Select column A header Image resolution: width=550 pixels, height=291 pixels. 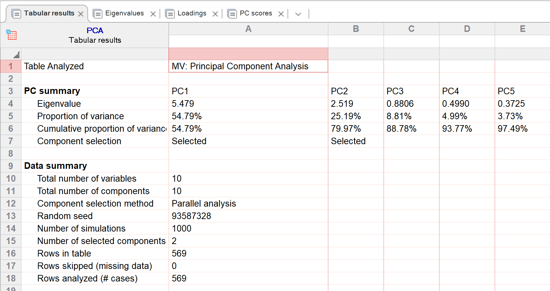(248, 29)
